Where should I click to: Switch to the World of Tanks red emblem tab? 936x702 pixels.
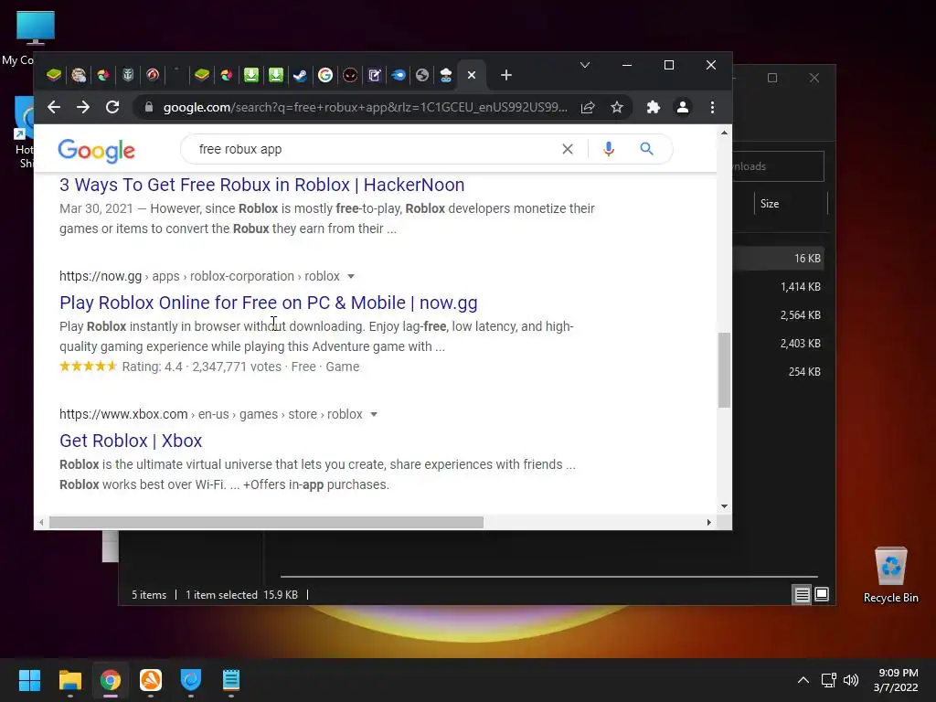pos(153,75)
